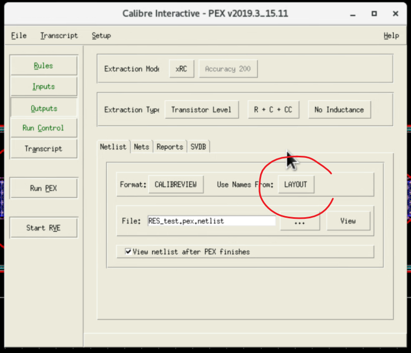Start extraction with Run PEX
Image resolution: width=411 pixels, height=353 pixels.
point(44,188)
